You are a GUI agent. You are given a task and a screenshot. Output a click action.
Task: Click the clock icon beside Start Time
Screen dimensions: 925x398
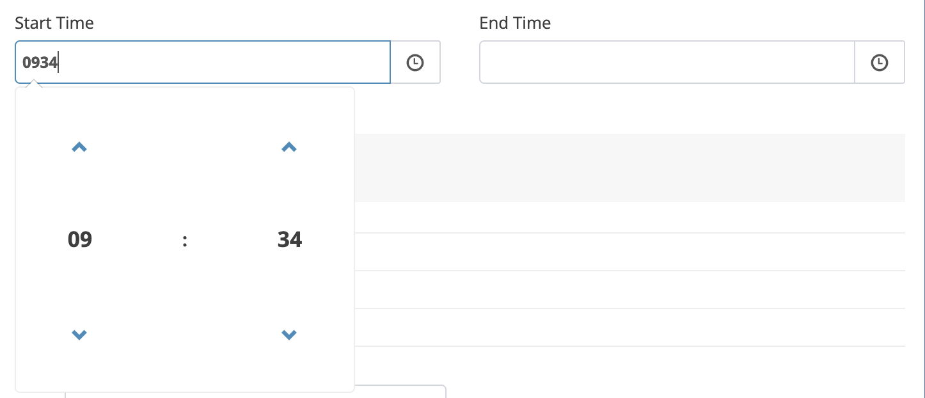415,62
